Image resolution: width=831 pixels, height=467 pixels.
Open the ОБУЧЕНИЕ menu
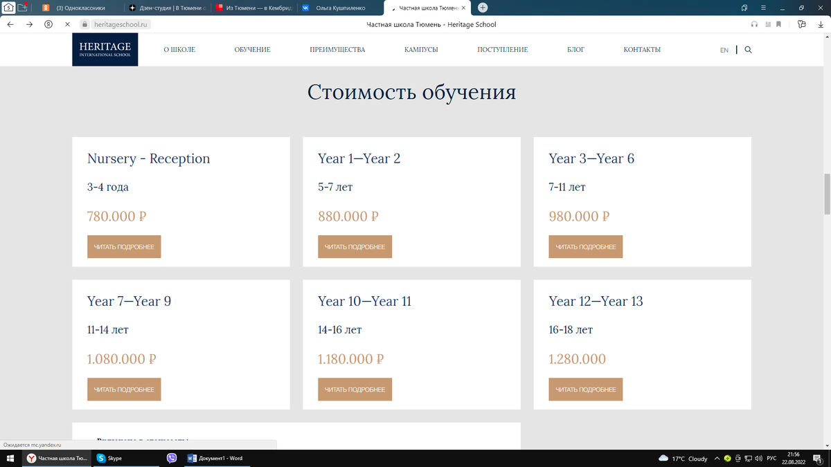(x=252, y=50)
